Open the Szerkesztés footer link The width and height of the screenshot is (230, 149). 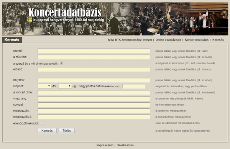pyautogui.click(x=125, y=145)
